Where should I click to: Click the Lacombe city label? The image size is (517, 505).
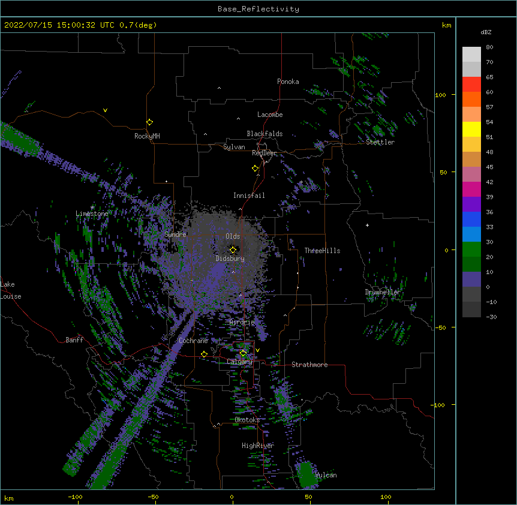pos(270,115)
